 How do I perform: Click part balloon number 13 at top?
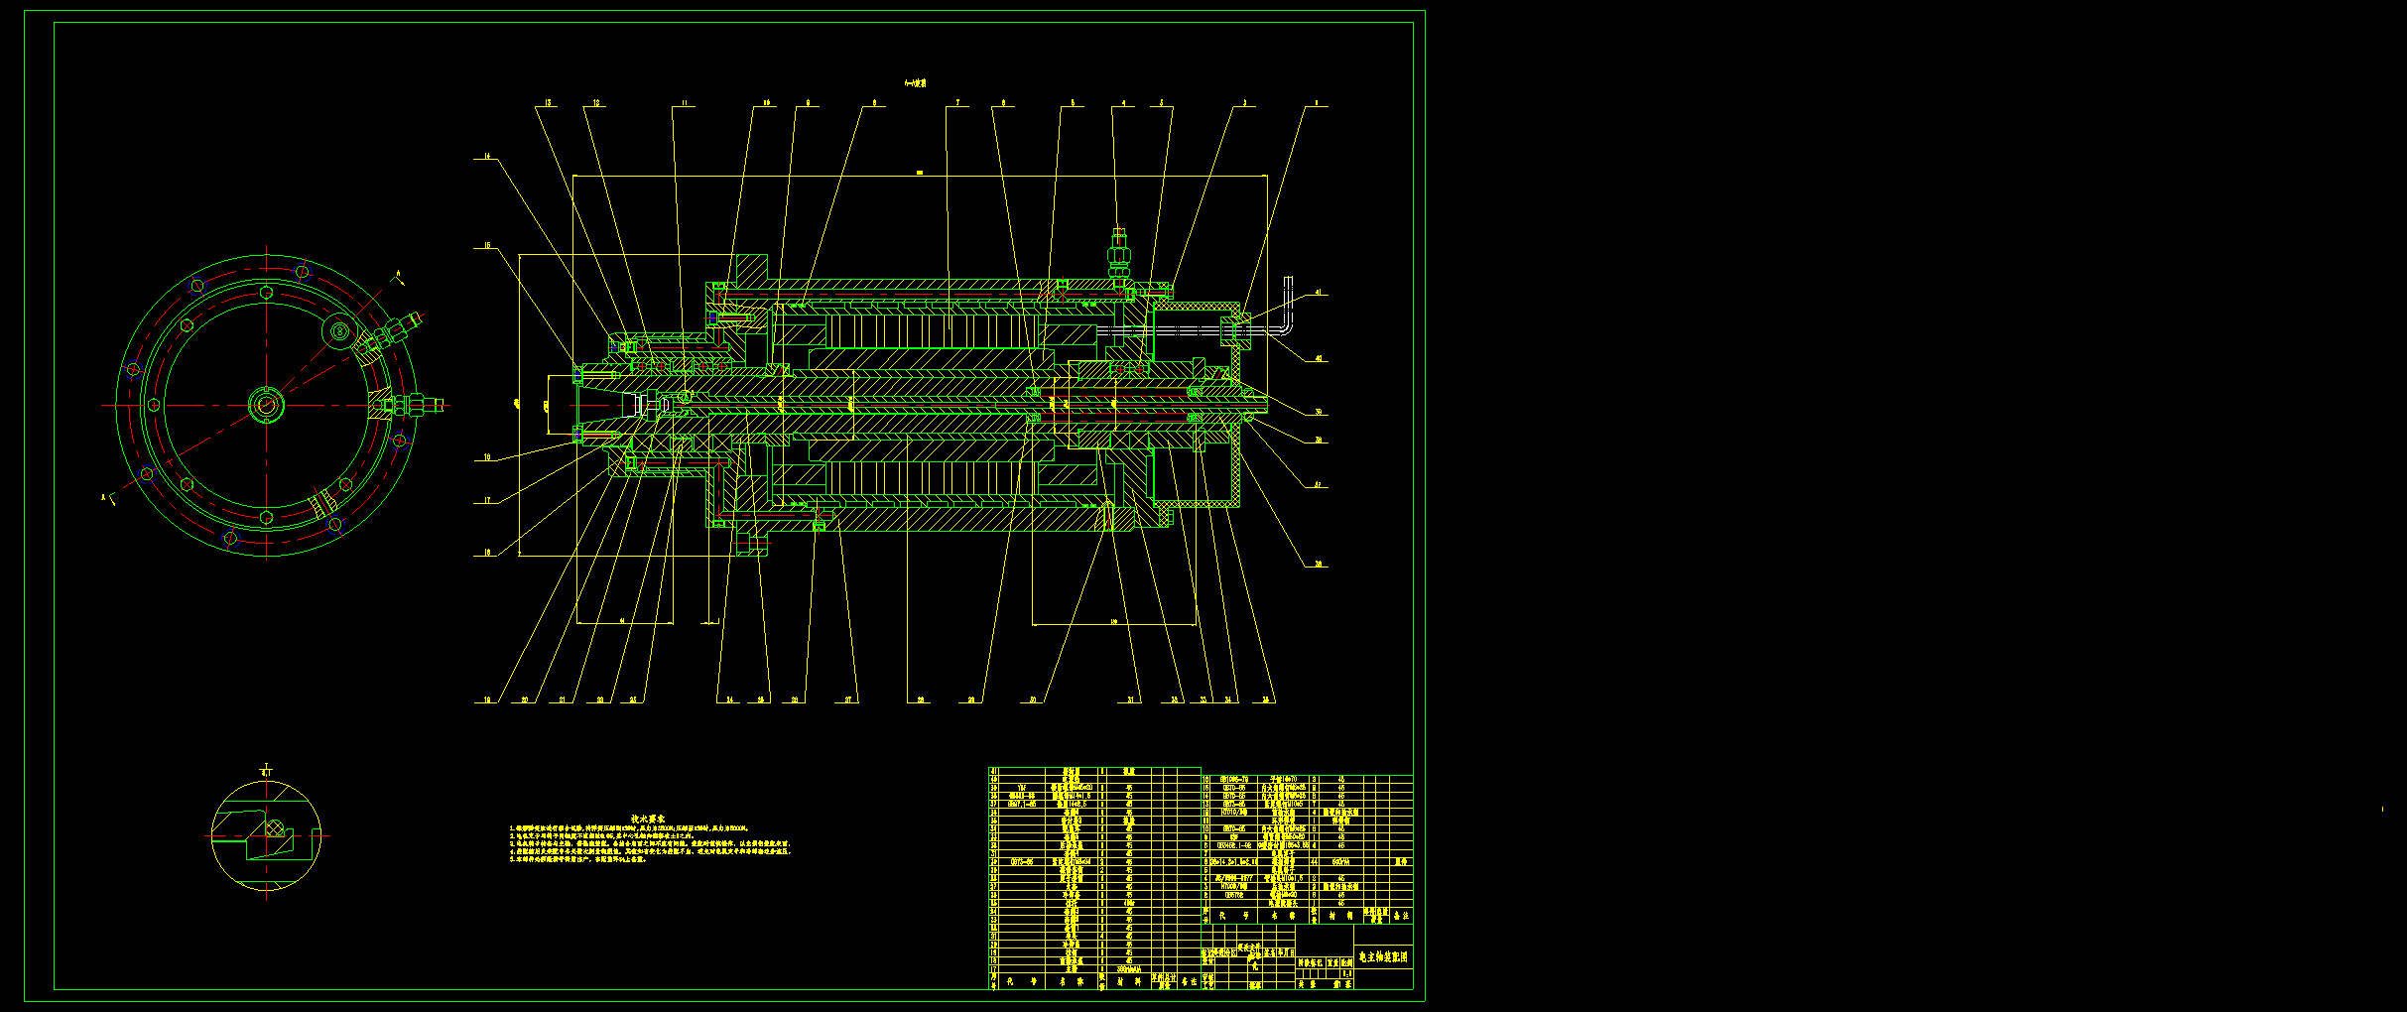548,103
